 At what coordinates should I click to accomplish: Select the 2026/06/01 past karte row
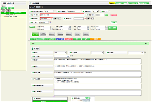13,15
